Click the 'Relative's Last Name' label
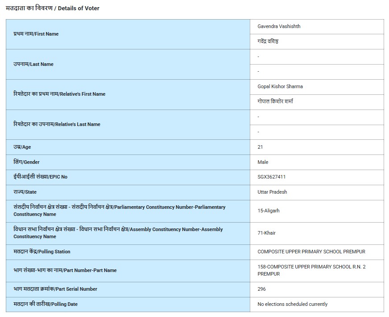The image size is (389, 317). (57, 124)
